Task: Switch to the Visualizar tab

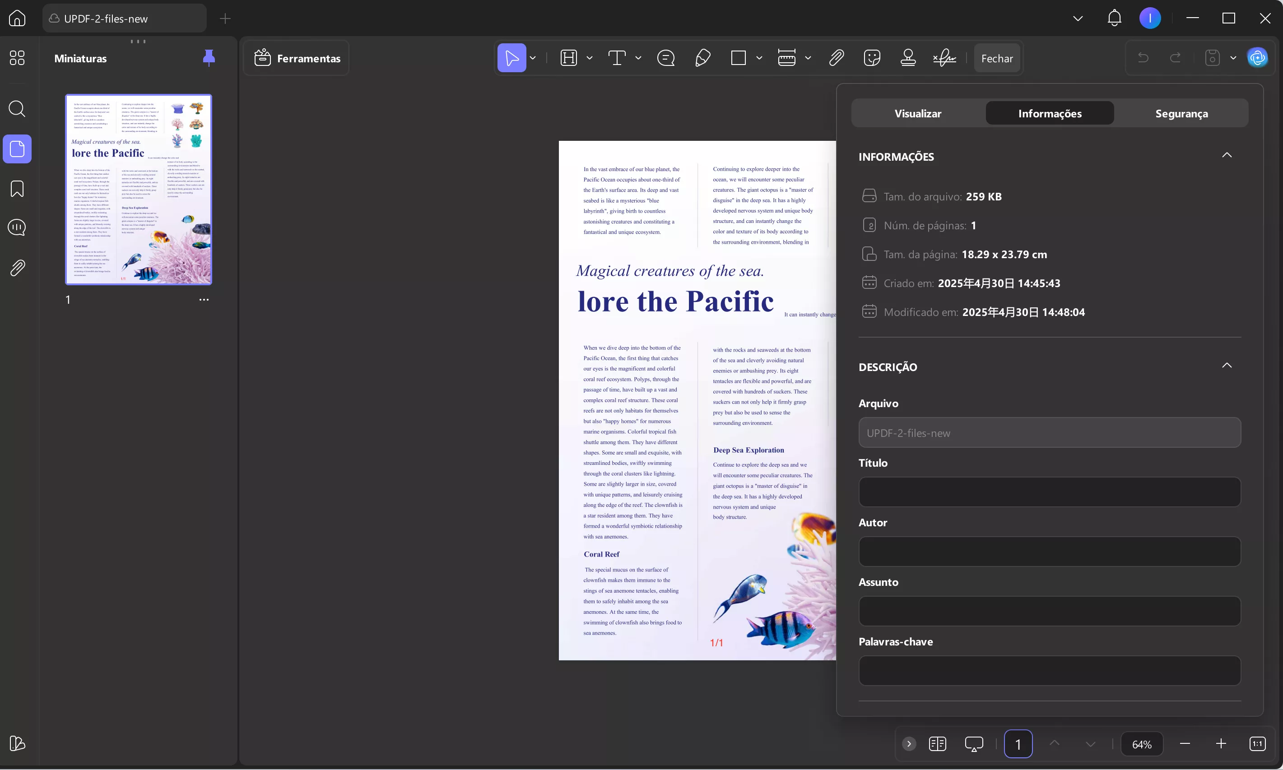Action: (918, 114)
